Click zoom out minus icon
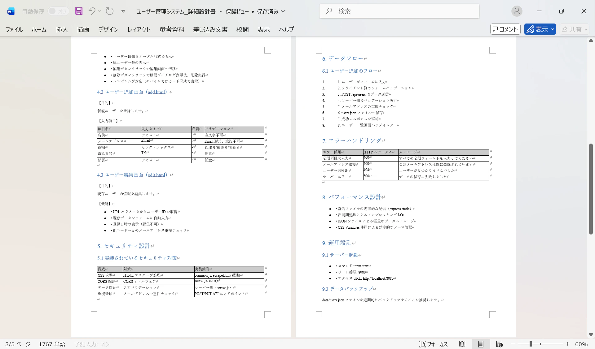 click(513, 344)
